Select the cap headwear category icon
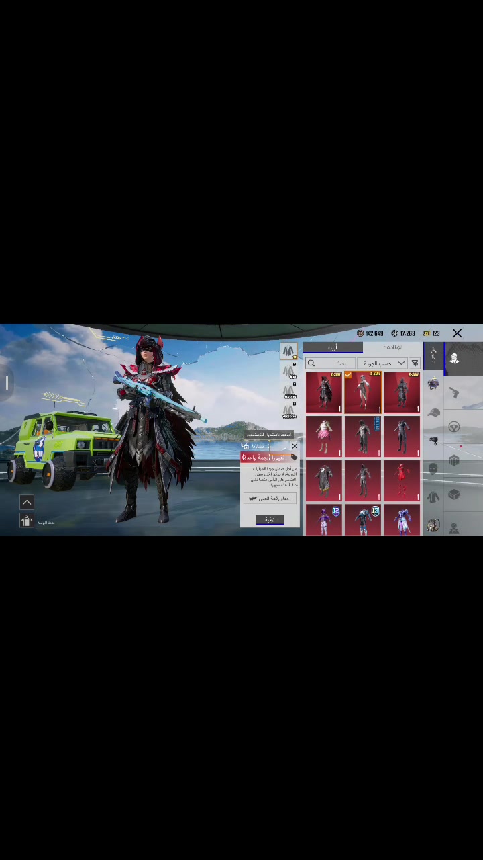 click(x=433, y=412)
